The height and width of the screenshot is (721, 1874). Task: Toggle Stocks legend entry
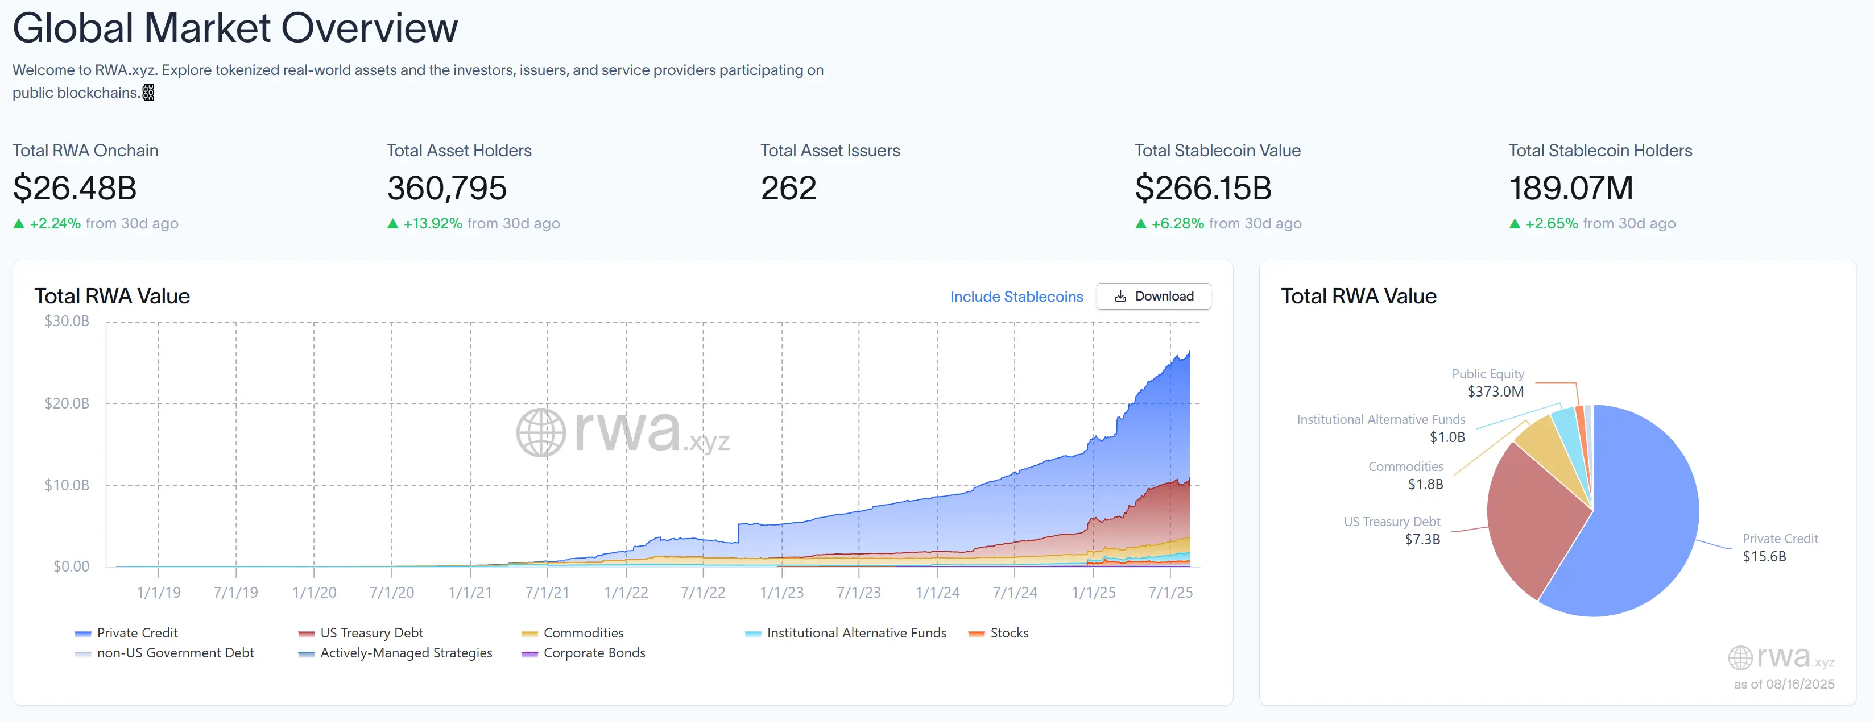coord(1008,633)
